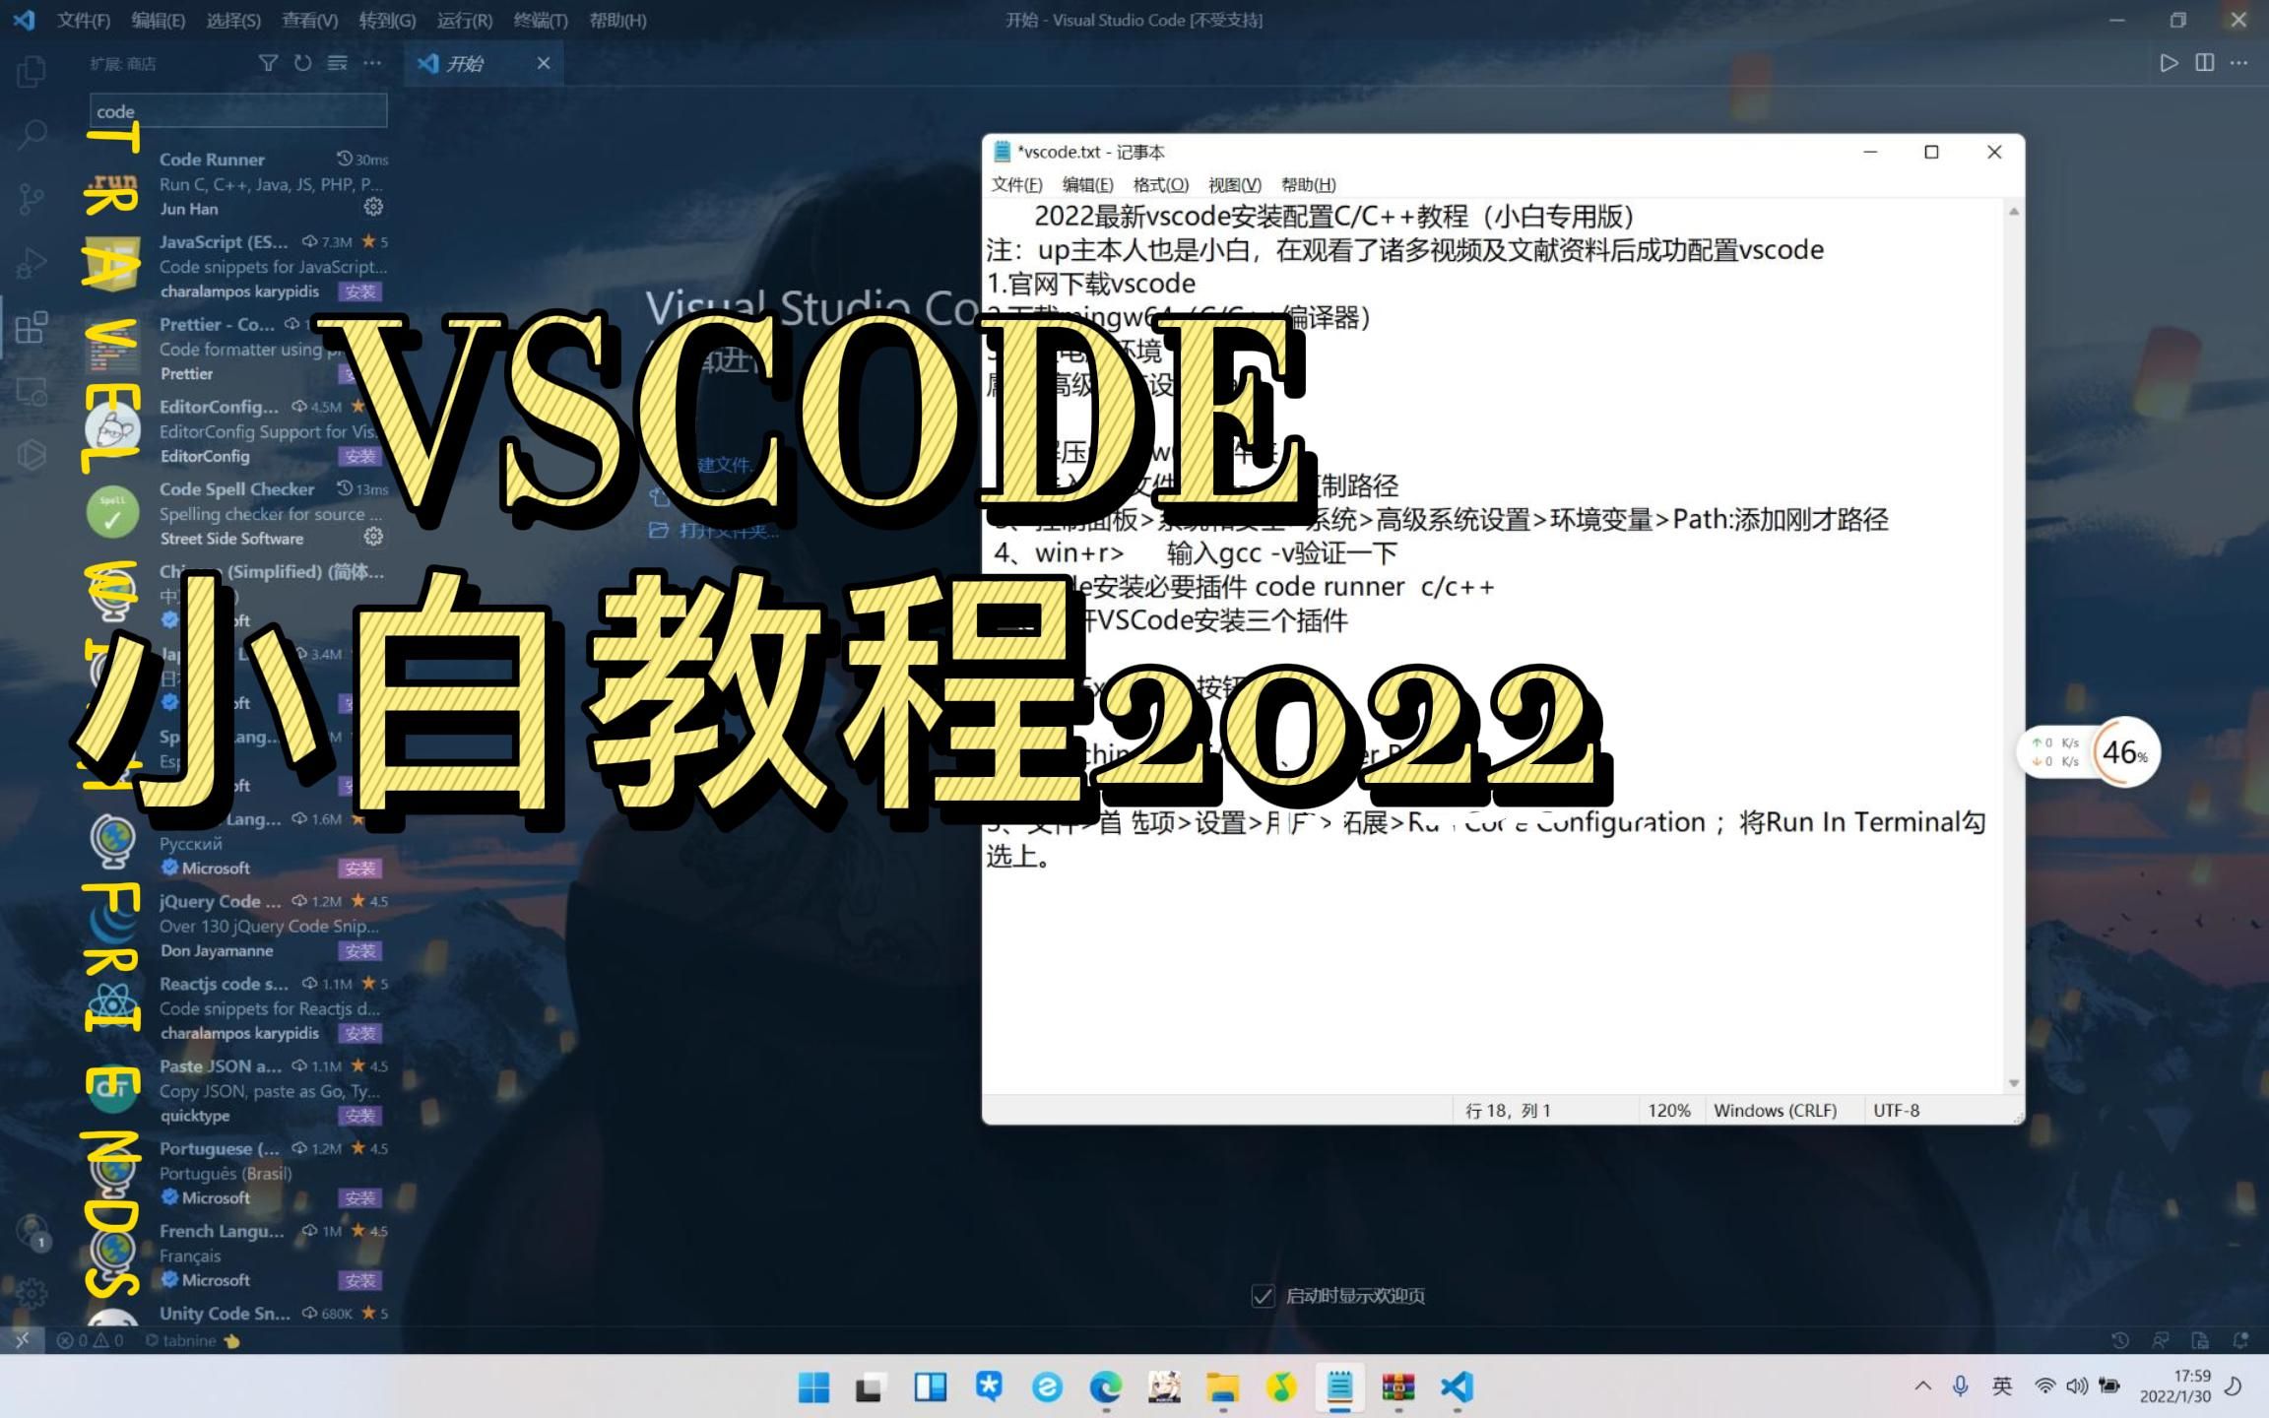Install the Russian language pack
2269x1418 pixels.
360,869
